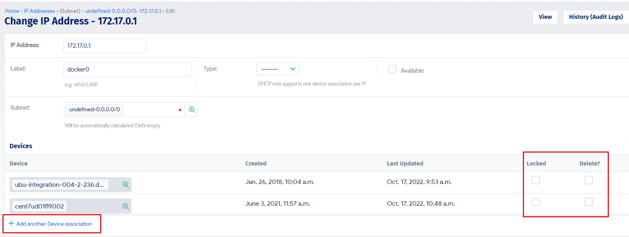Screen dimensions: 629x237
Task: Open lookup icon for ubu-integration device
Action: pos(125,185)
